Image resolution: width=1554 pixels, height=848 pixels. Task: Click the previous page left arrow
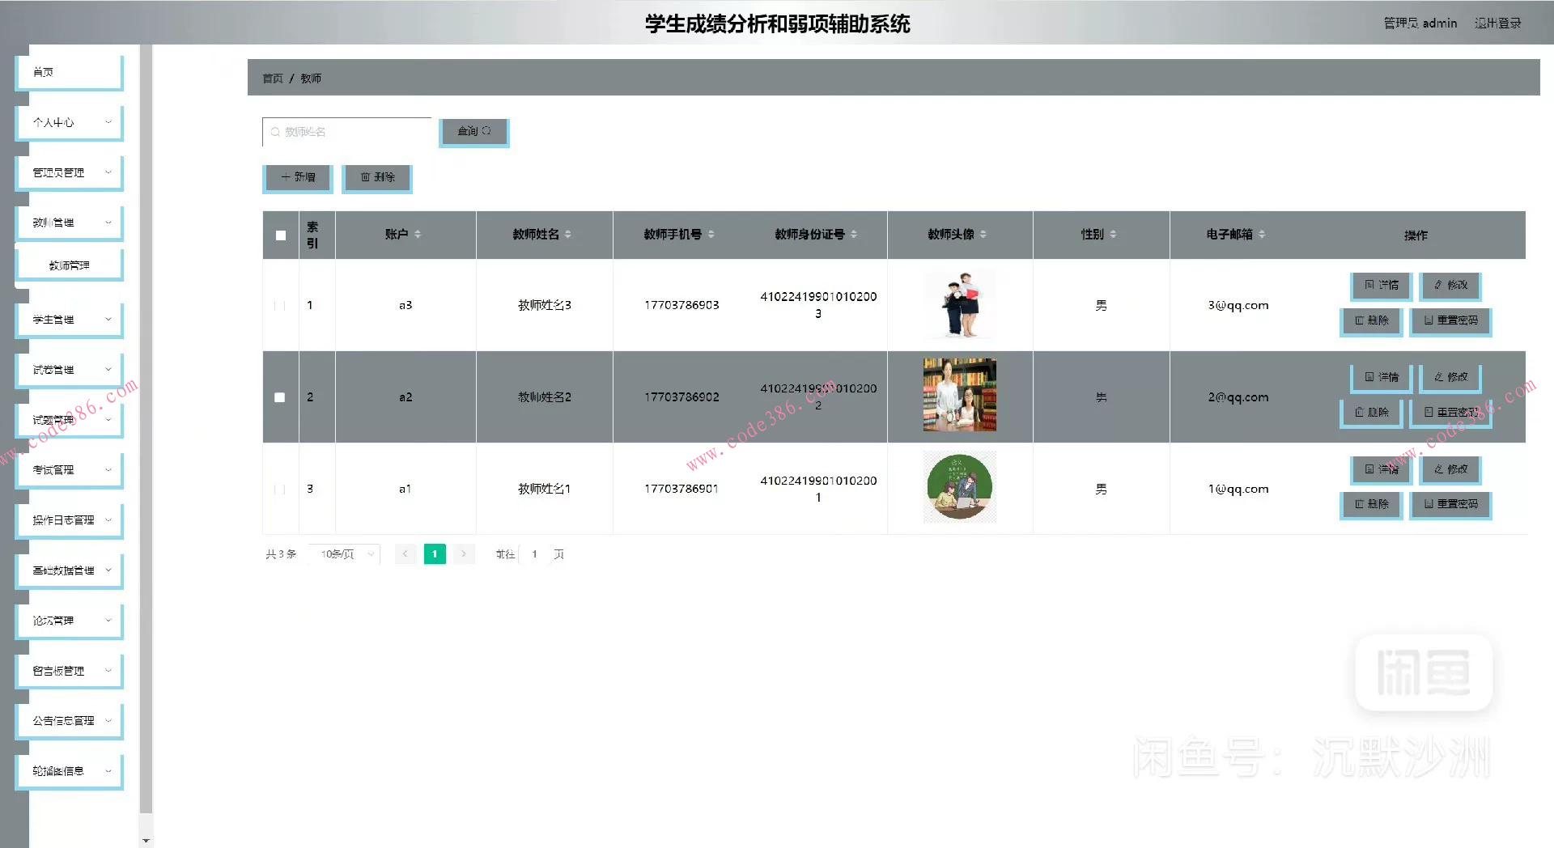click(405, 554)
